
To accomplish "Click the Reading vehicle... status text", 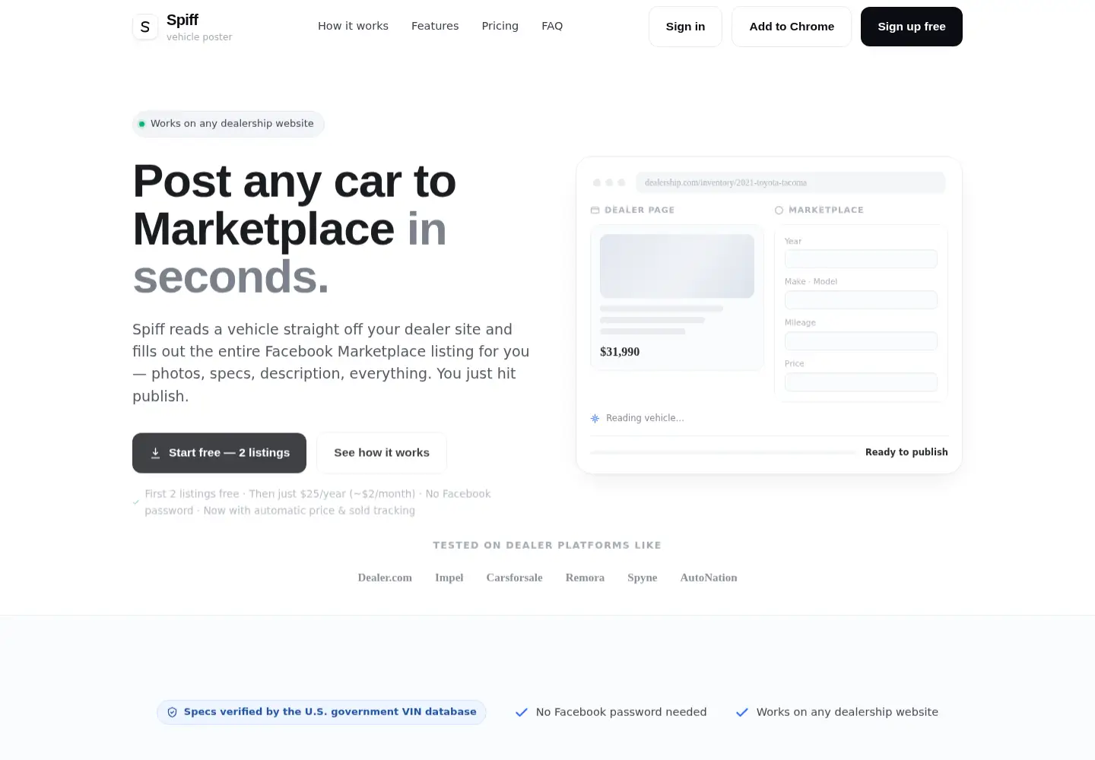I will (645, 418).
